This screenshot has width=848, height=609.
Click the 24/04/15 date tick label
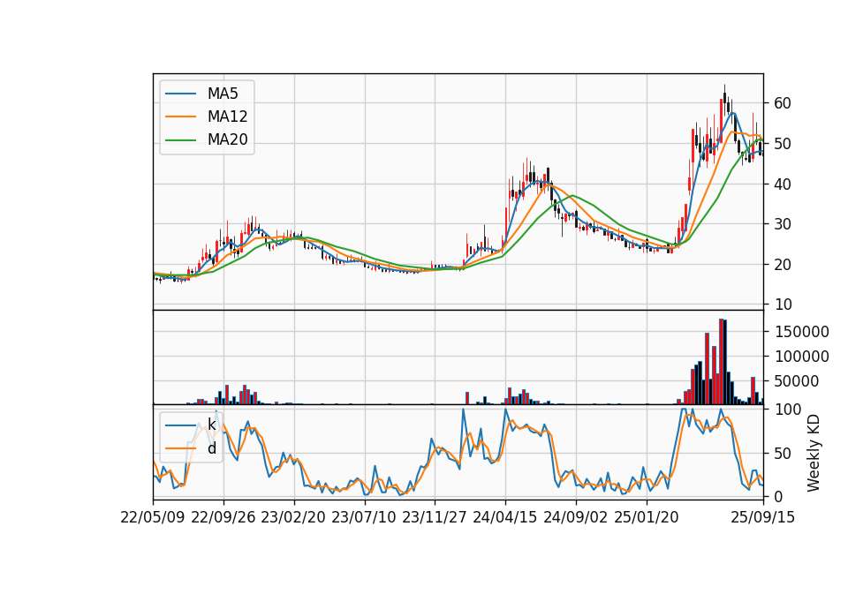pyautogui.click(x=505, y=517)
